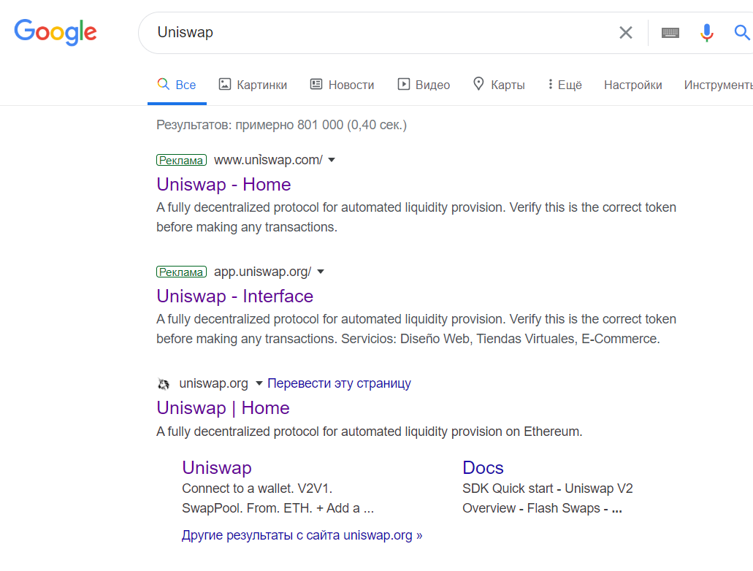Screen dimensions: 753x571
Task: Click the Google logo
Action: pos(56,32)
